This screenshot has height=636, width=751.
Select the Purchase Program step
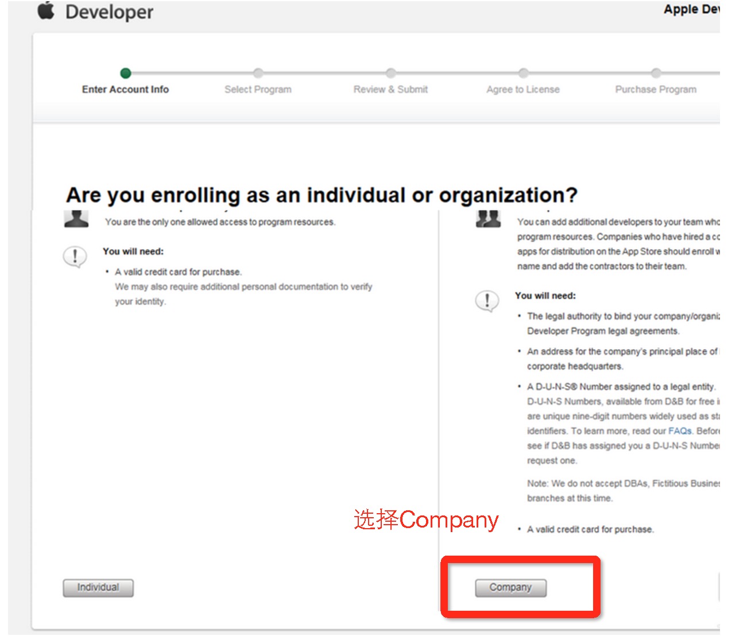coord(656,90)
